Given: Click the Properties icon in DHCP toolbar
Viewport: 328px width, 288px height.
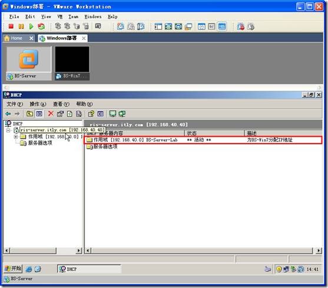Looking at the screenshot, I should [x=60, y=114].
